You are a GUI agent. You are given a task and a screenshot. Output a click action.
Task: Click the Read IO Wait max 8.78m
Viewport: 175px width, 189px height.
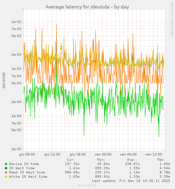[x=165, y=172]
